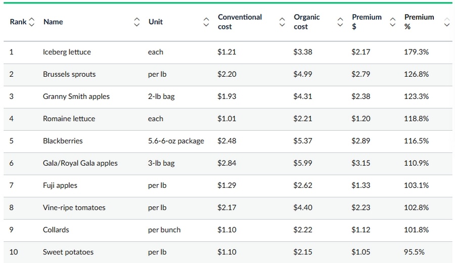Click the Blackberries row name
The height and width of the screenshot is (263, 455).
(63, 141)
